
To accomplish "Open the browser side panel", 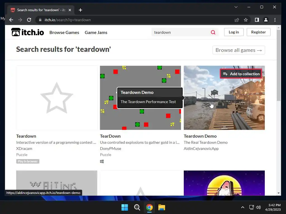I will click(257, 20).
